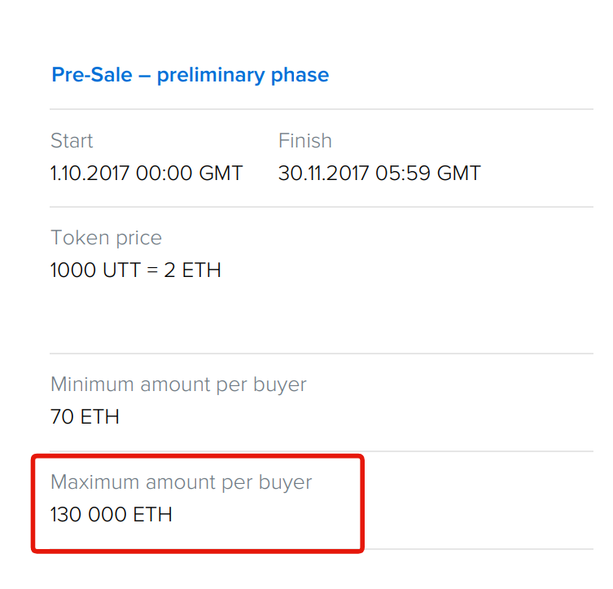613x589 pixels.
Task: Click the 05:59 finish time
Action: [x=403, y=174]
